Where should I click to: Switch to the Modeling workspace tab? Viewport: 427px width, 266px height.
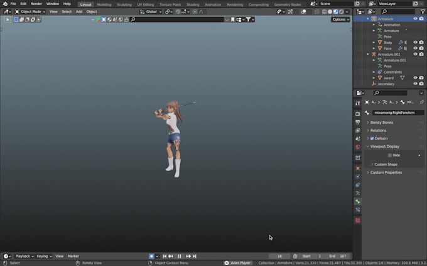pyautogui.click(x=104, y=4)
